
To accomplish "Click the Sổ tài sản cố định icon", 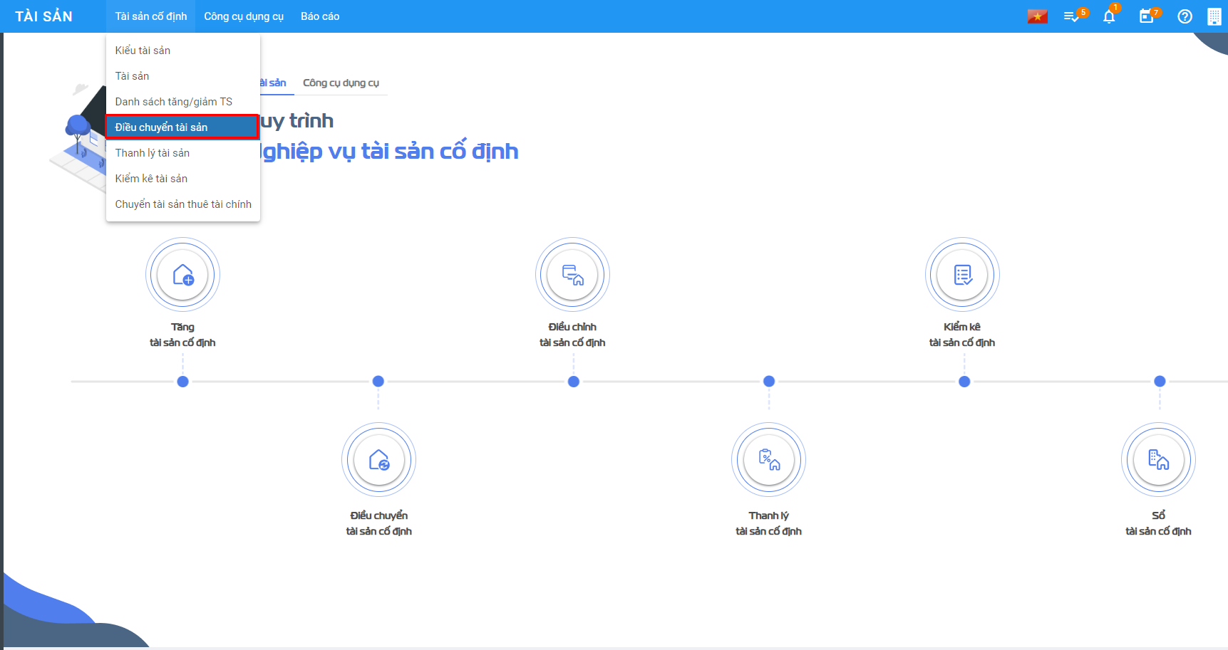I will pyautogui.click(x=1158, y=461).
